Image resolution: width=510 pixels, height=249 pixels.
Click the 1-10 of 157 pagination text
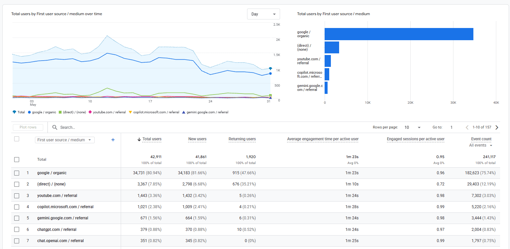(x=482, y=127)
